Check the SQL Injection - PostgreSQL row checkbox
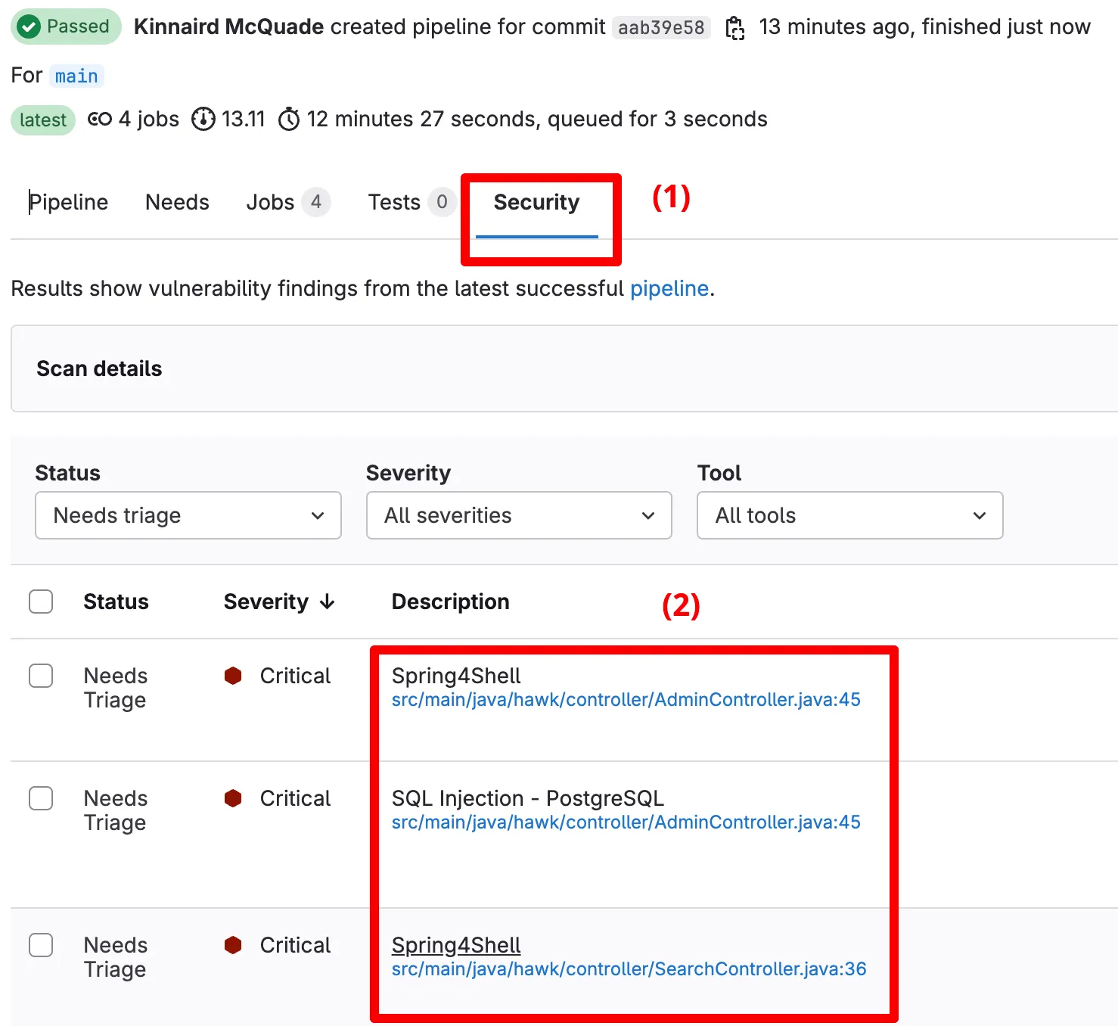 [x=41, y=798]
